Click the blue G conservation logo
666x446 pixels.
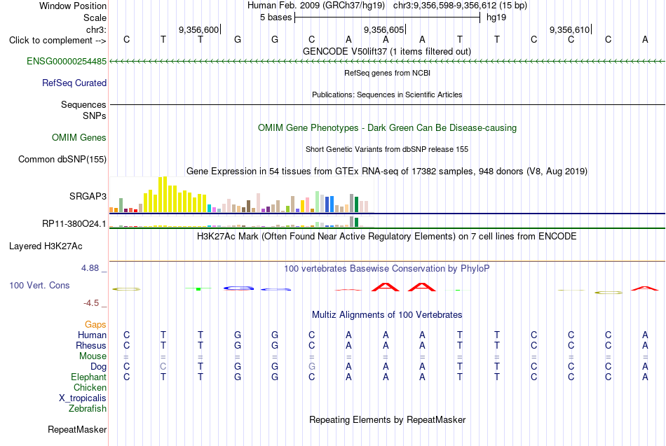point(238,288)
